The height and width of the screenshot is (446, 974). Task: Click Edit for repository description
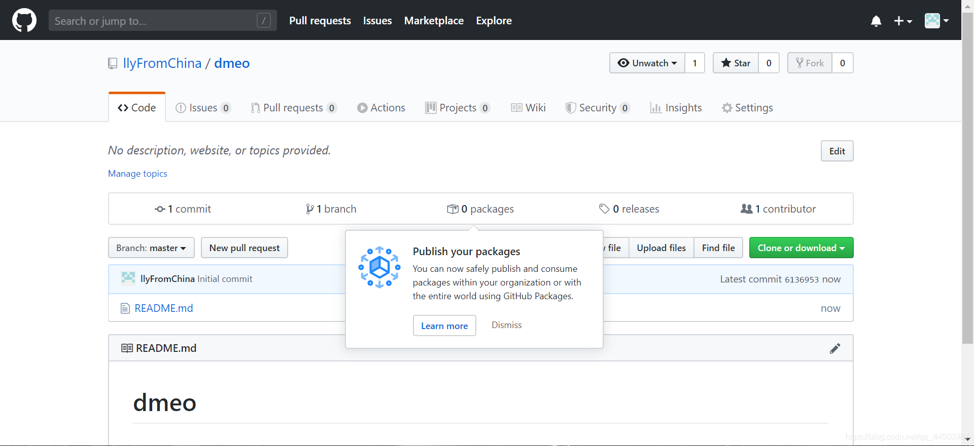point(837,151)
